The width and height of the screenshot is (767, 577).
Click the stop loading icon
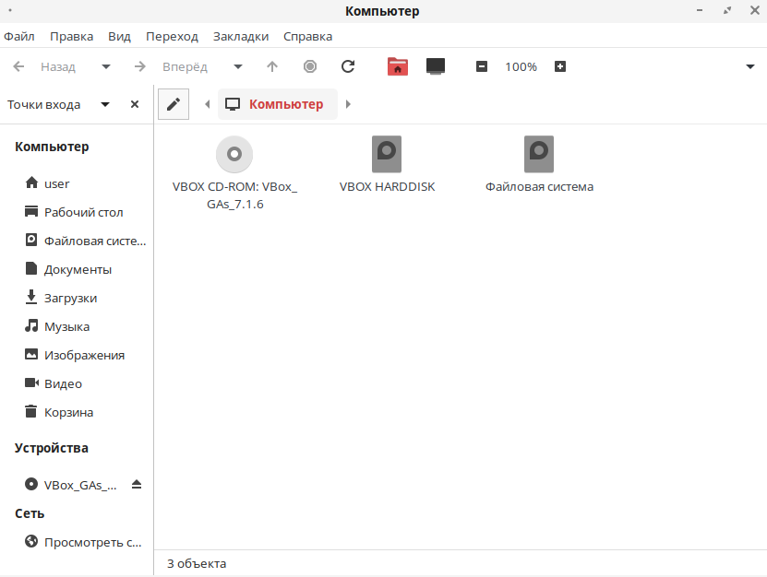click(310, 66)
